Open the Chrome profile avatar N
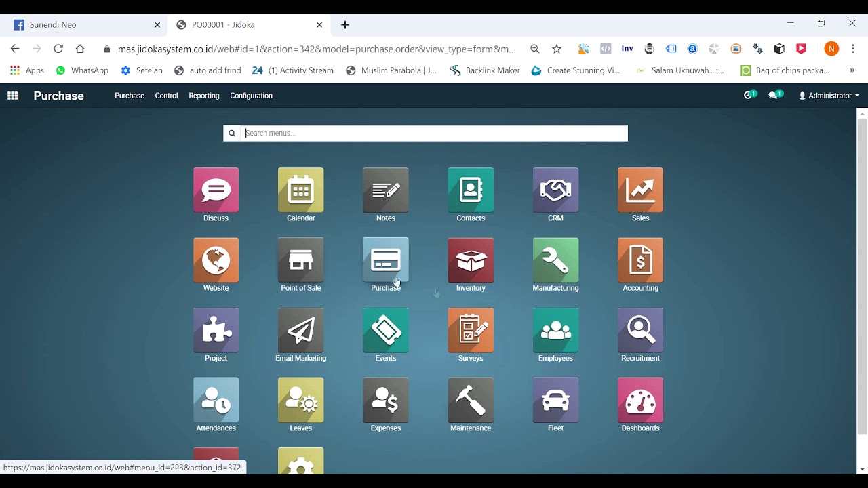Screen dimensions: 868x488 831,49
